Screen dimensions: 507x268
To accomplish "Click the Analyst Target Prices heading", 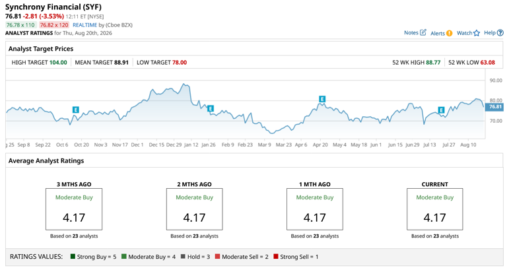I will coord(41,49).
